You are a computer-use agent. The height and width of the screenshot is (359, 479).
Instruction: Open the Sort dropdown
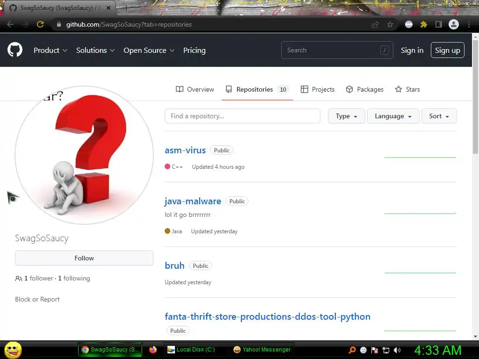point(439,116)
